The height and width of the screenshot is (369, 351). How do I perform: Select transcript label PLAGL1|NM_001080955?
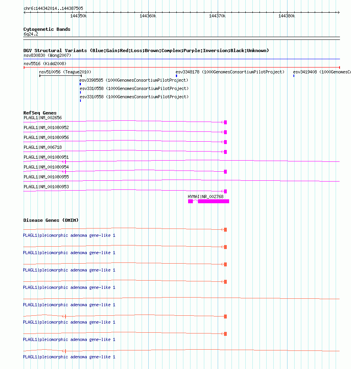pos(46,177)
